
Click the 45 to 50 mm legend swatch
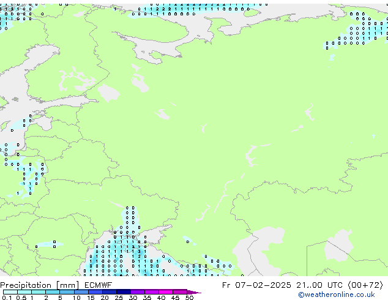coord(180,292)
